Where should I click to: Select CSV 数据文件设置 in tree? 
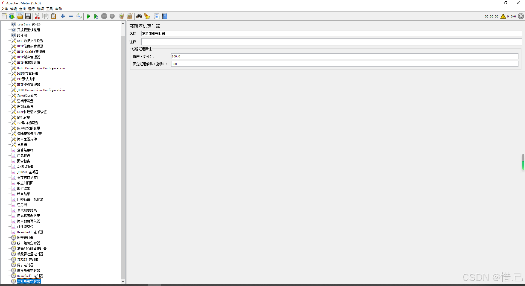(x=30, y=41)
